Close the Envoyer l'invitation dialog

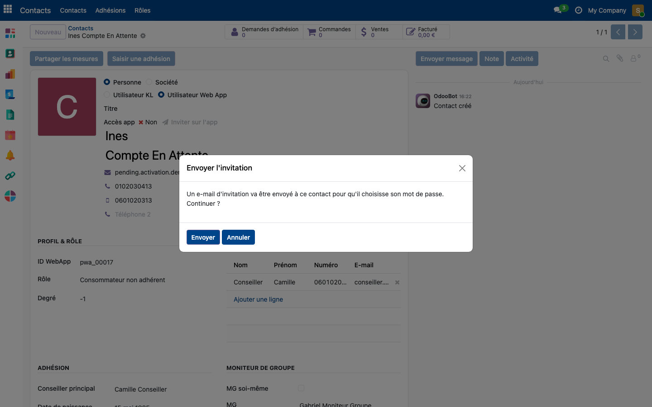[462, 168]
